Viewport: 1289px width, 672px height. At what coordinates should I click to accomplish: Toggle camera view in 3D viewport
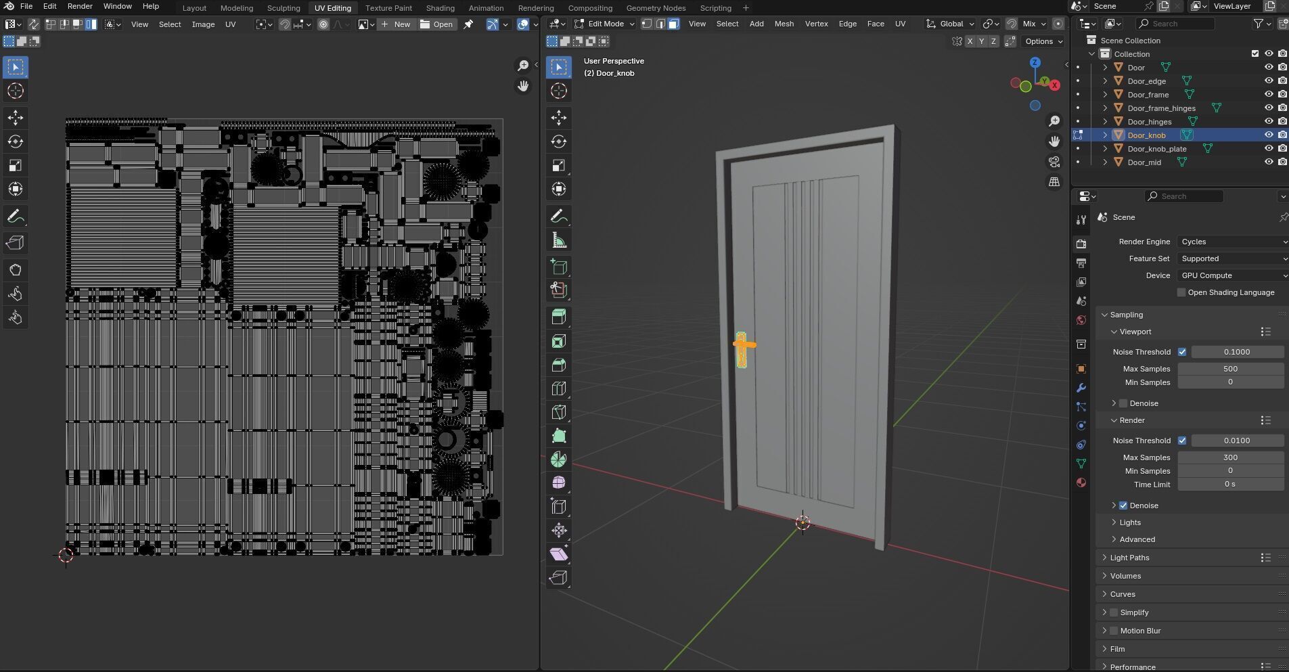[1054, 162]
